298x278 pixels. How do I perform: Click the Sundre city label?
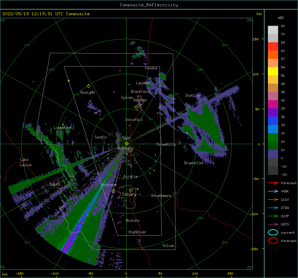point(100,137)
